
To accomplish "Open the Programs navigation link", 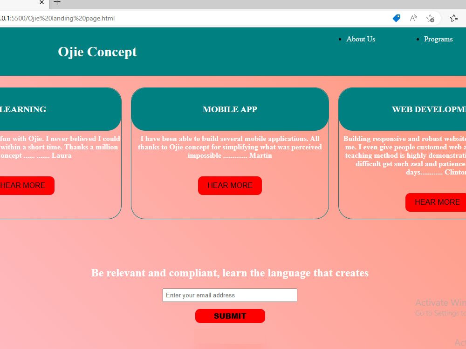I will pyautogui.click(x=438, y=39).
